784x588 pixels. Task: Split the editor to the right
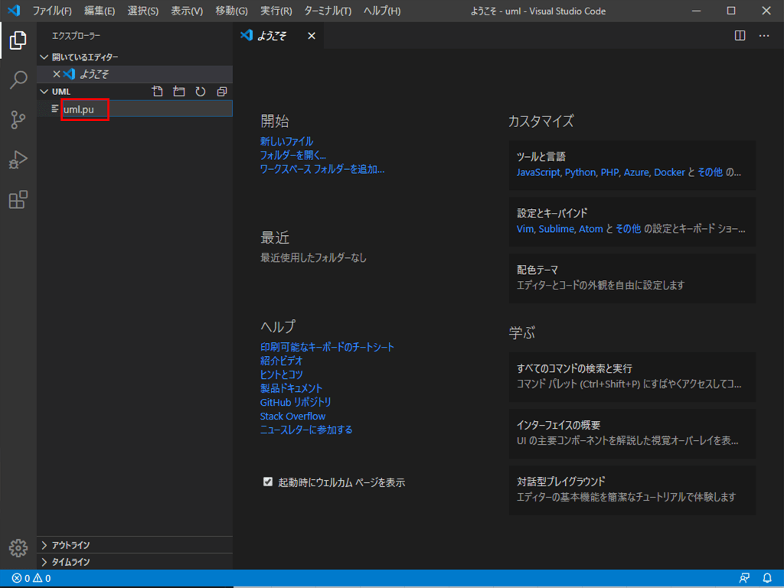coord(740,36)
